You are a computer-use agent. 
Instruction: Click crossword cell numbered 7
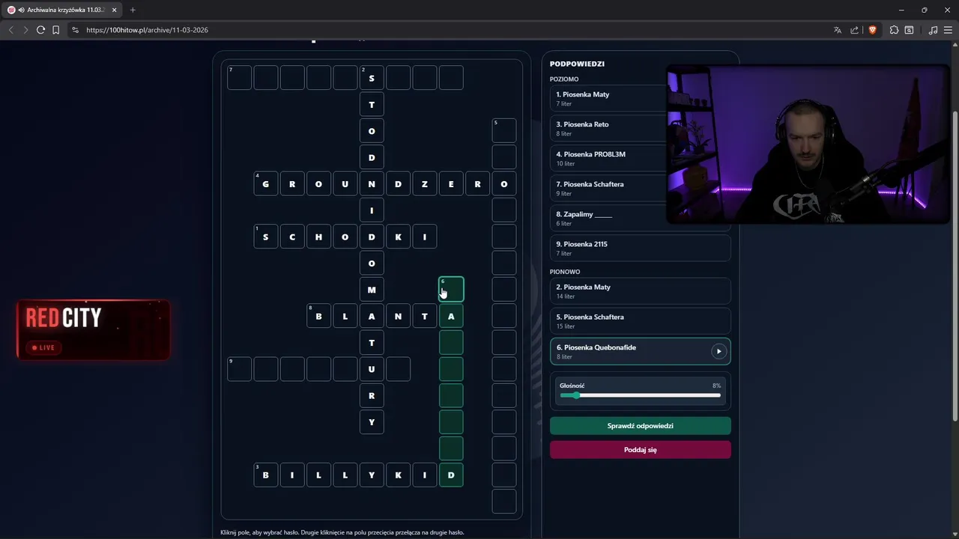(240, 78)
